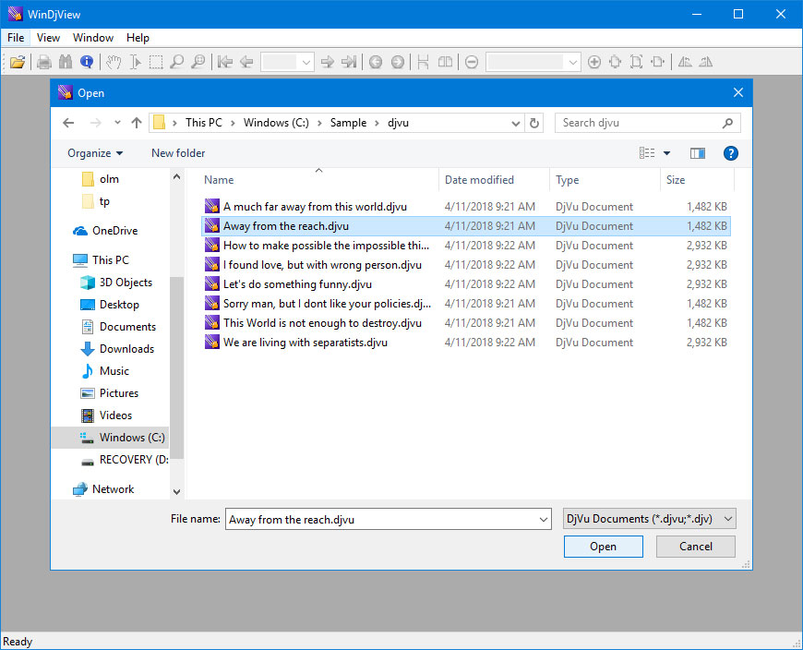The image size is (803, 650).
Task: Click the rotate left toolbar icon
Action: click(x=685, y=63)
